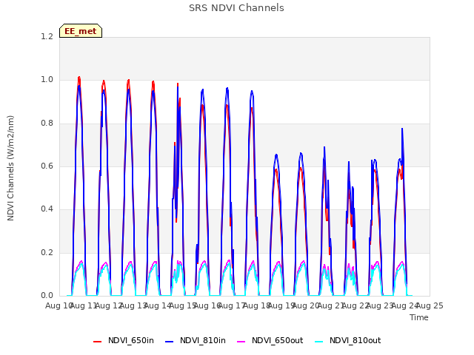This screenshot has width=474, height=355.
Task: Click the Aug 18 x-axis tick label
Action: 256,305
